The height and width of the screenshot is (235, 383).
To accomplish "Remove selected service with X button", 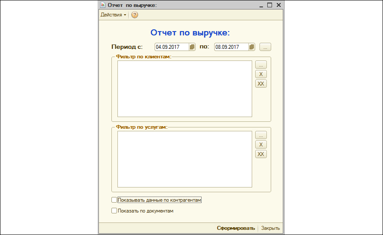I will click(261, 145).
